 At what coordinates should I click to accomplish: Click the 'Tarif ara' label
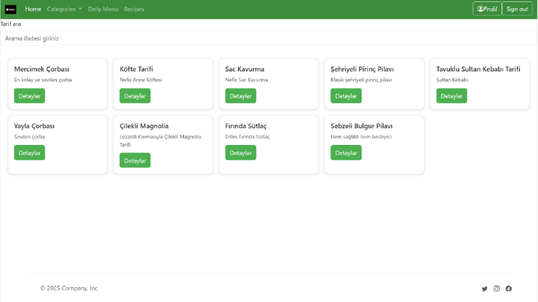11,24
